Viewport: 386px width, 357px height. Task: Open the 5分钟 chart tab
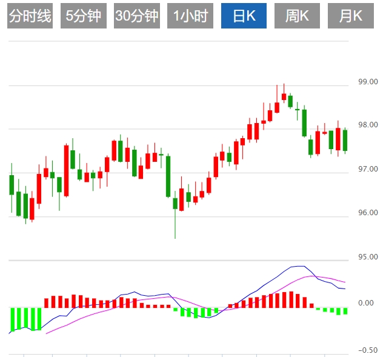(x=84, y=16)
